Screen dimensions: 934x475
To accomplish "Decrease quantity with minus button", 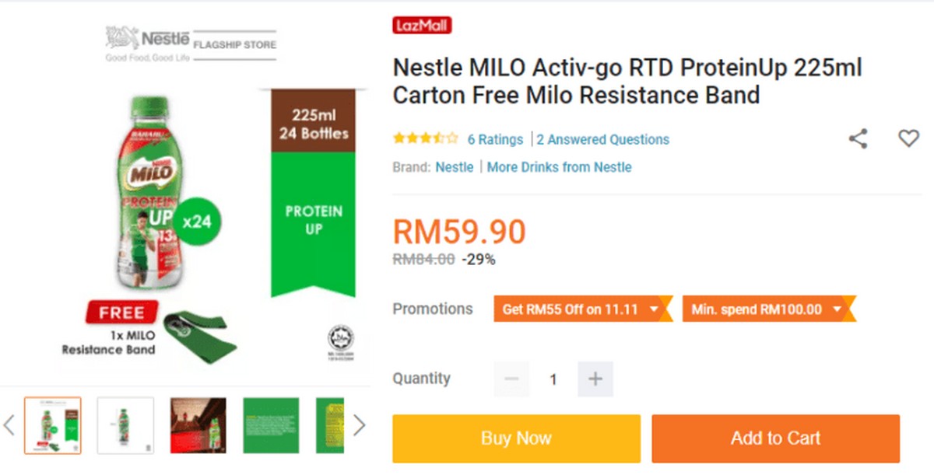I will coord(511,379).
